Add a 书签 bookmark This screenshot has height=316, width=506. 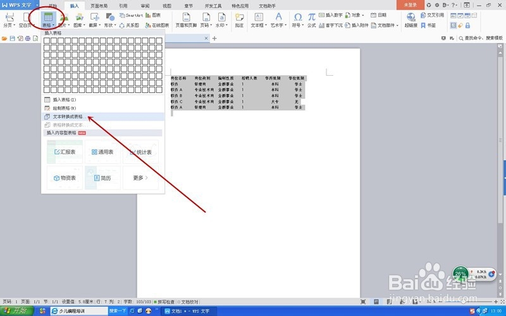tap(428, 25)
